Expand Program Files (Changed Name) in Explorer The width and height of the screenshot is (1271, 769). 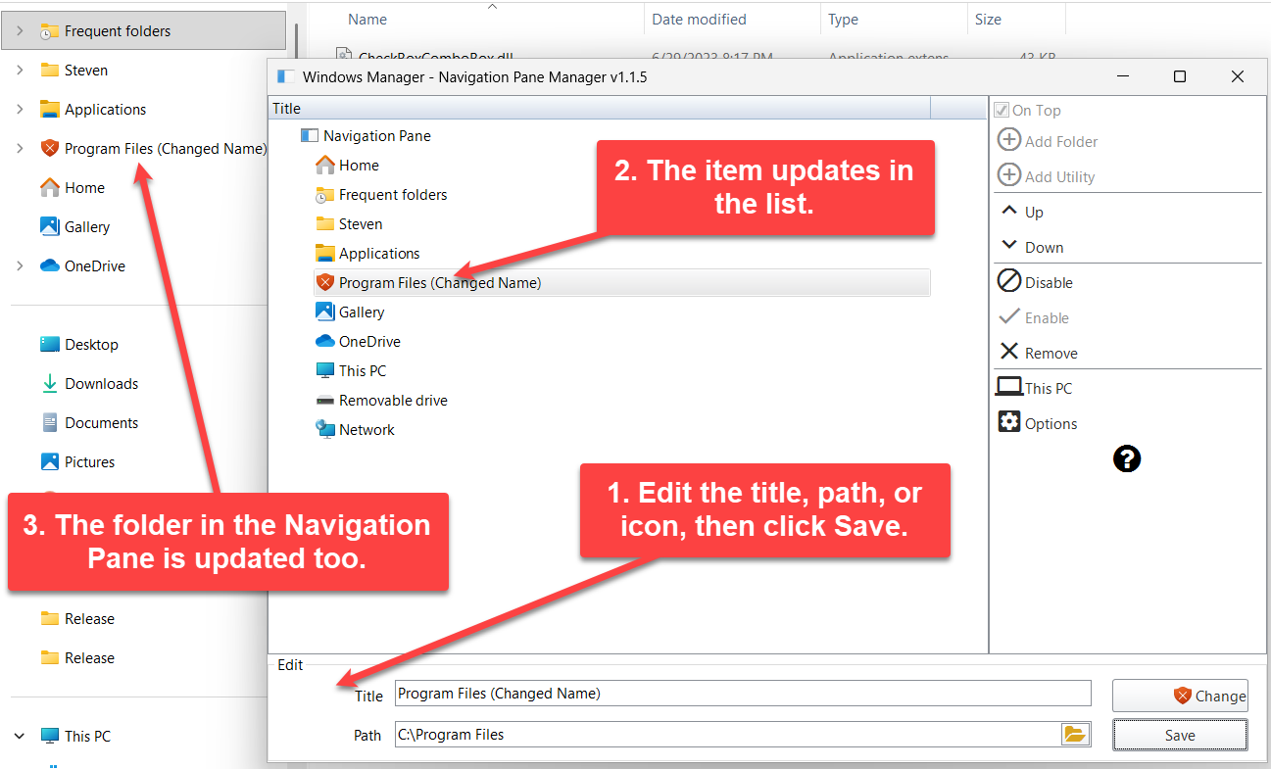point(20,149)
